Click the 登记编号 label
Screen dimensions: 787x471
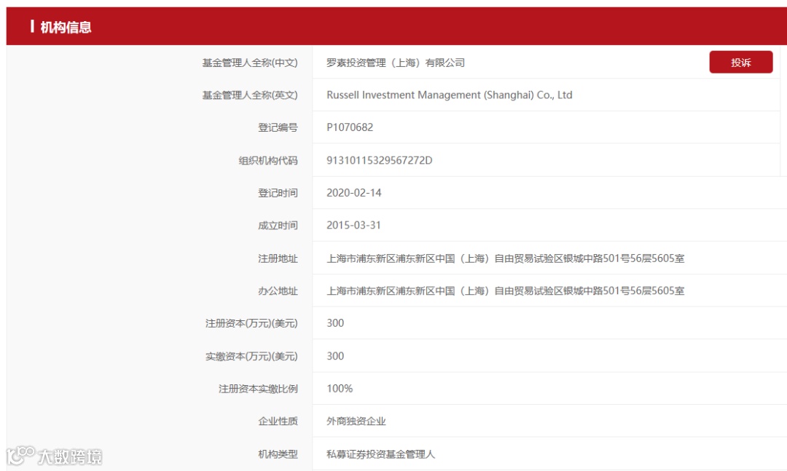click(278, 127)
